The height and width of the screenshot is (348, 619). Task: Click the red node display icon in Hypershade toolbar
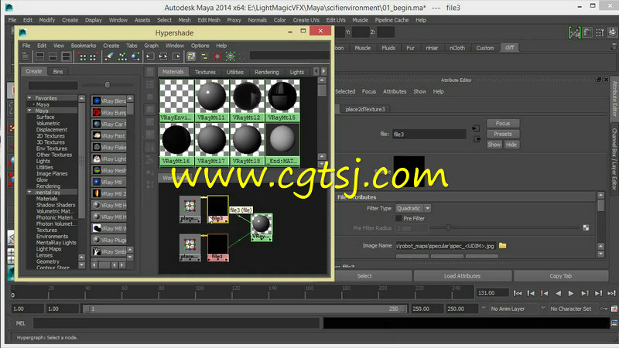pos(217,56)
